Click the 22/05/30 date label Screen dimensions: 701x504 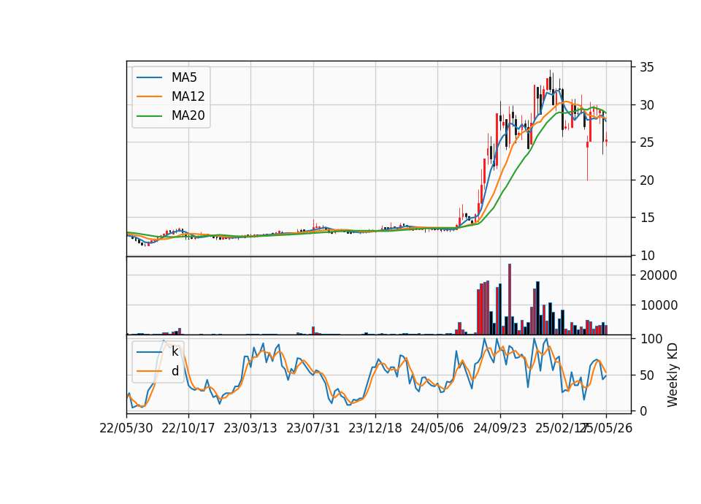(x=126, y=428)
